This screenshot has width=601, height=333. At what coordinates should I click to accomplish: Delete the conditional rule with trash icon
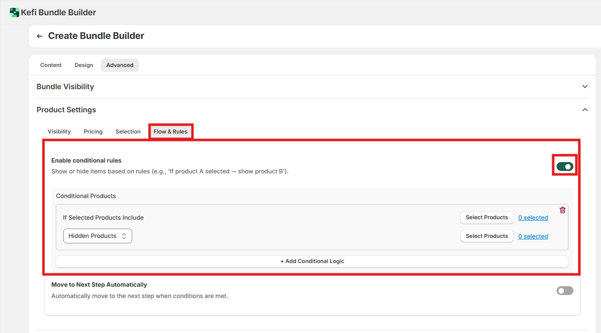pos(563,210)
